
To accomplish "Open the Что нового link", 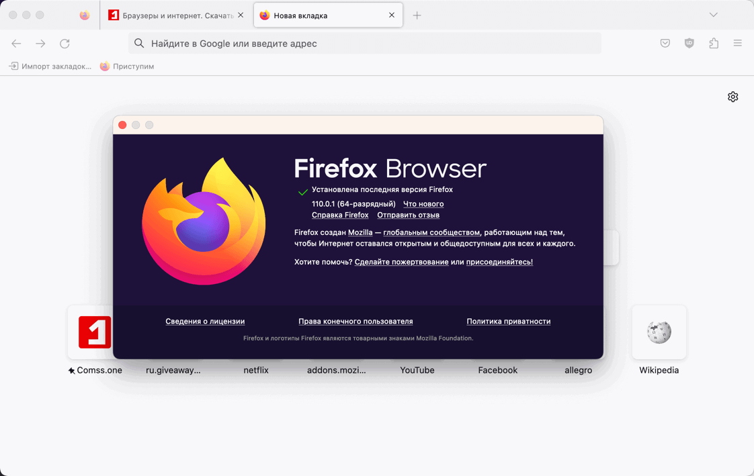I will 423,204.
